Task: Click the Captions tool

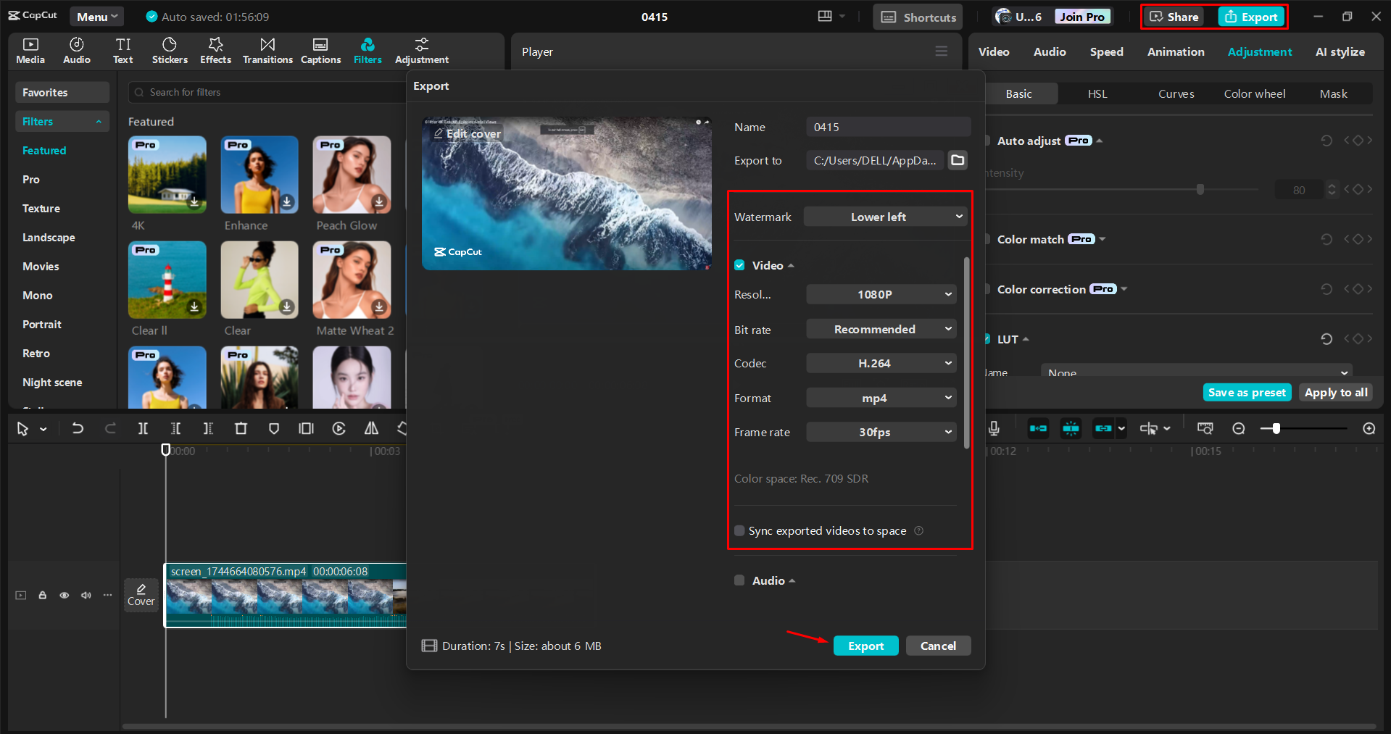Action: 320,51
